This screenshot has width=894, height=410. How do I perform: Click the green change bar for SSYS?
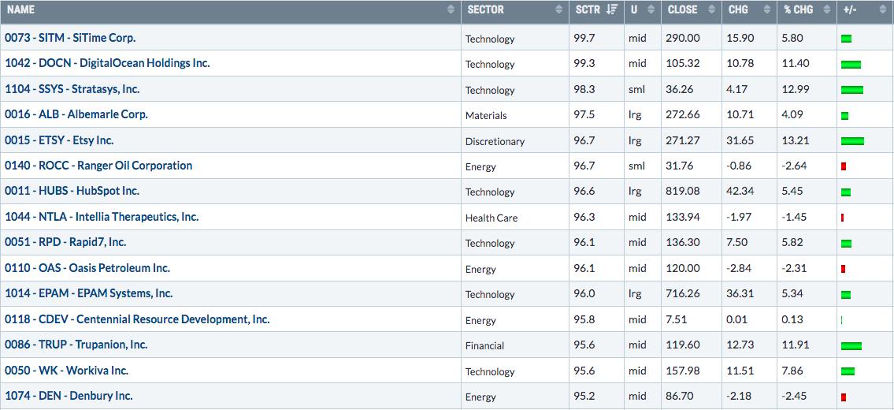pos(852,90)
